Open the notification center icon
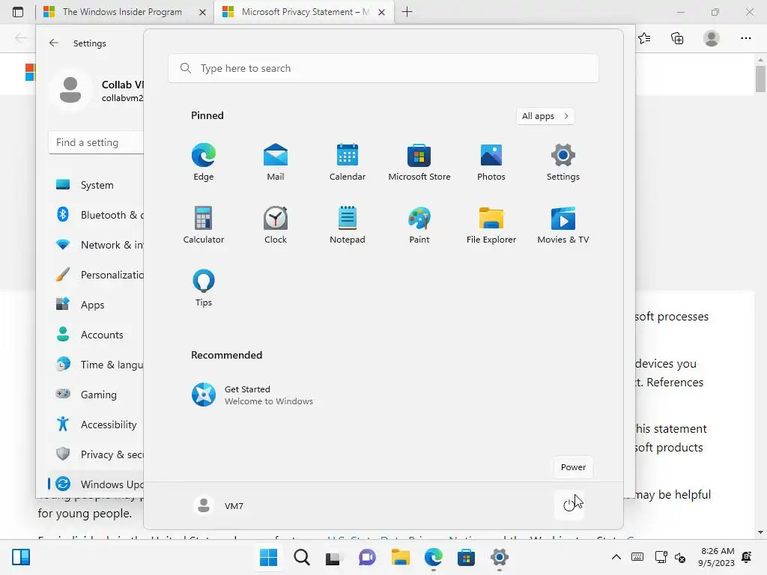The height and width of the screenshot is (575, 767). (x=747, y=557)
